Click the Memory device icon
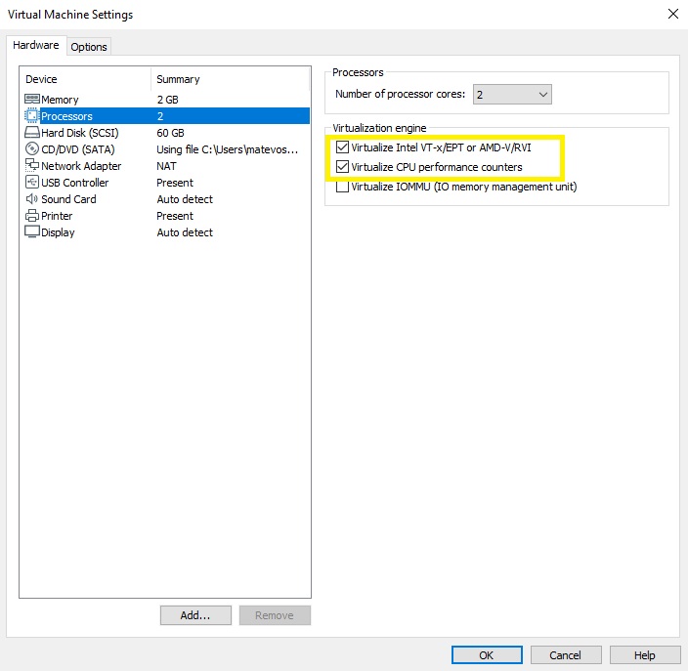The height and width of the screenshot is (671, 688). point(31,100)
